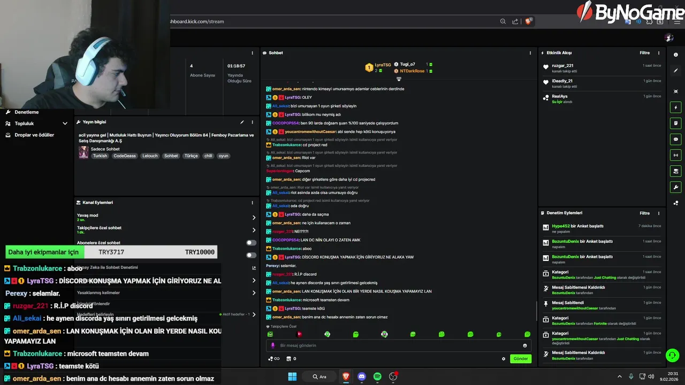685x385 pixels.
Task: Send message with Gönder button
Action: (x=521, y=359)
